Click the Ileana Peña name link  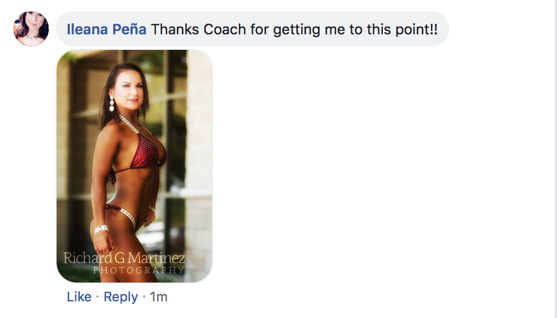[x=106, y=29]
